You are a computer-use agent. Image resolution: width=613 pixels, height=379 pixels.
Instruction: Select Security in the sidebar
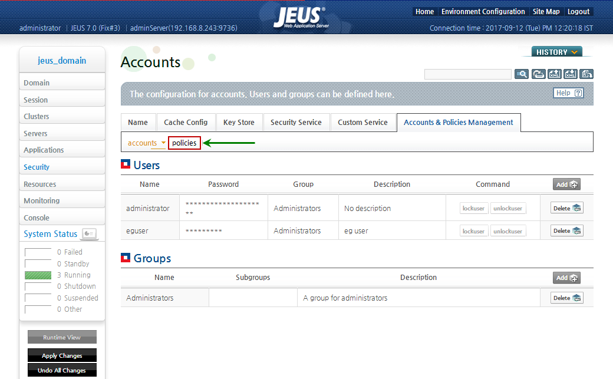[x=62, y=167]
